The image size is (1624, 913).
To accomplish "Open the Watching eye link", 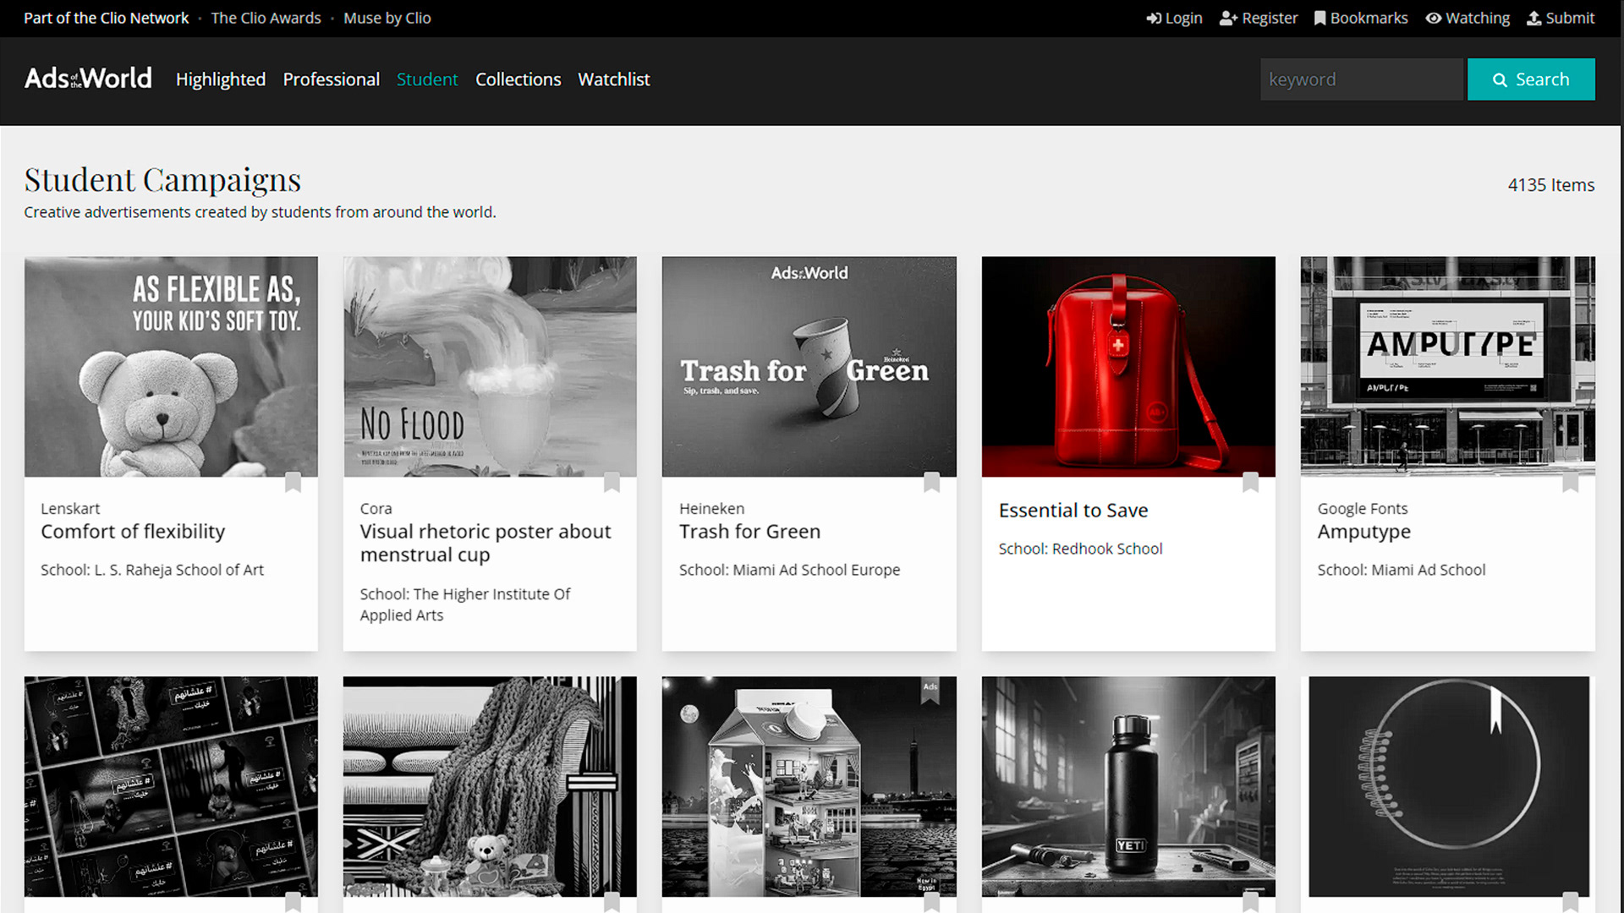I will point(1468,18).
